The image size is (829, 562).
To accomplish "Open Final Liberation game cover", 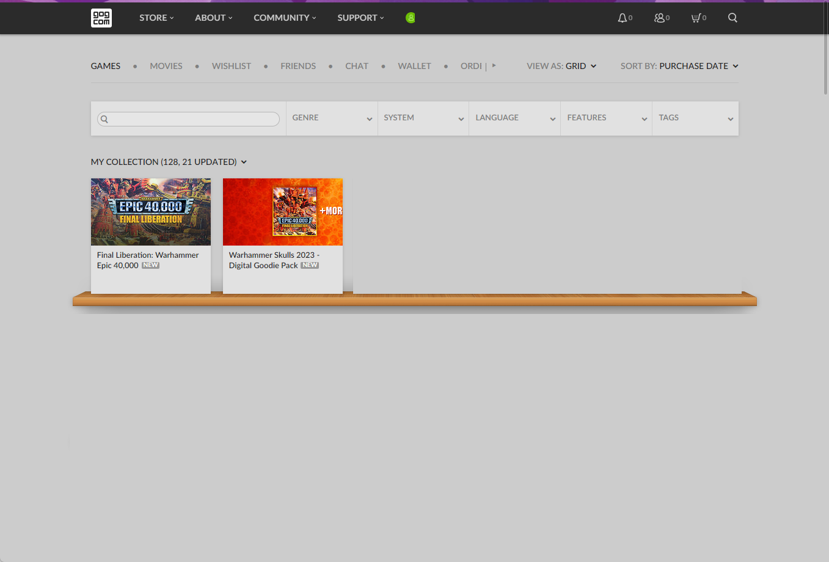I will coord(151,212).
